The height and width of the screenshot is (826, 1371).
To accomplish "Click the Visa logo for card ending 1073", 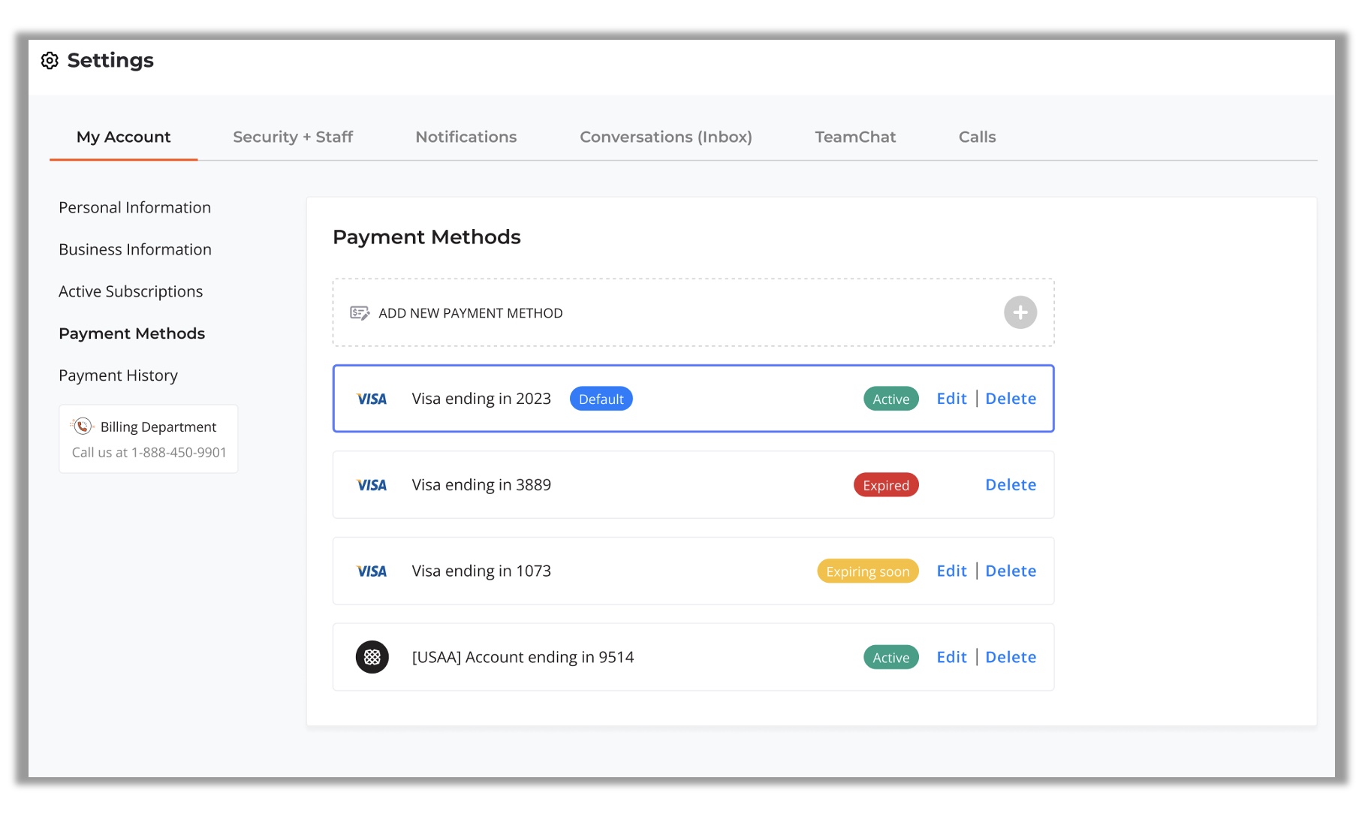I will coord(372,571).
